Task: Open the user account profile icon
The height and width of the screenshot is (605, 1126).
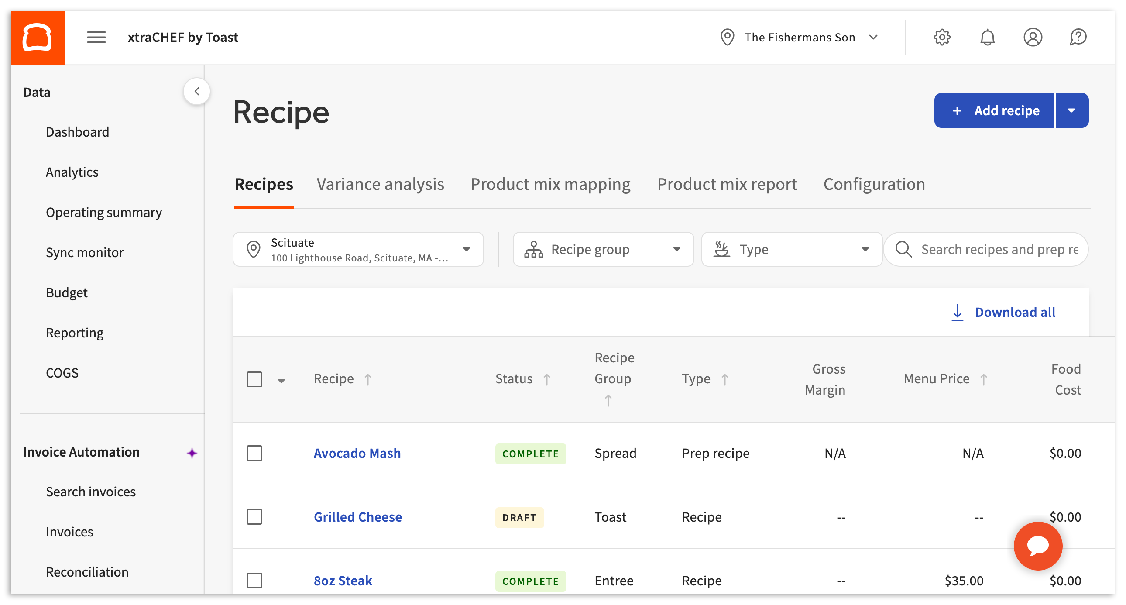Action: click(1033, 38)
